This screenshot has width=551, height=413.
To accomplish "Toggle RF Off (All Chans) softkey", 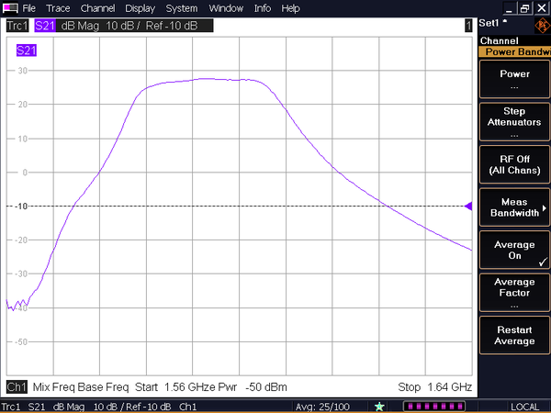I will (x=514, y=165).
